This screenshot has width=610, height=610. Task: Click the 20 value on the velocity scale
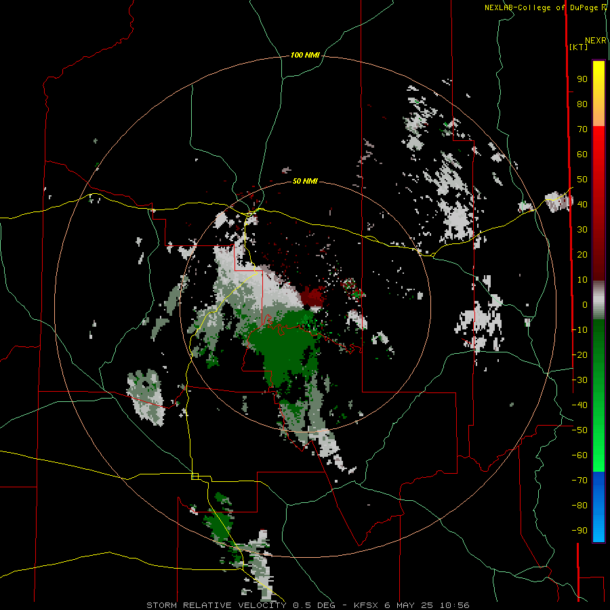pos(582,255)
